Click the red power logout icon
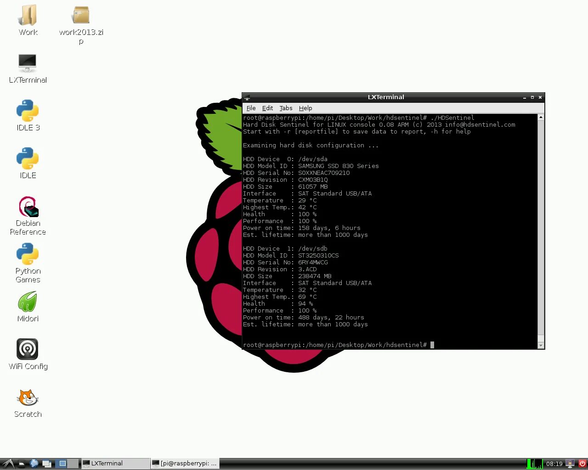 click(x=582, y=464)
